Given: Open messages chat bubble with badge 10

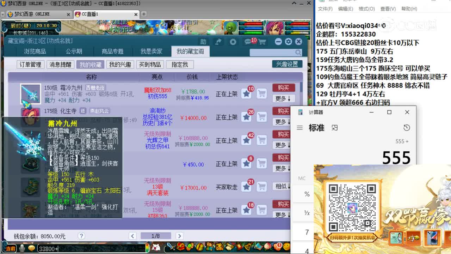Looking at the screenshot, I should click(x=248, y=42).
